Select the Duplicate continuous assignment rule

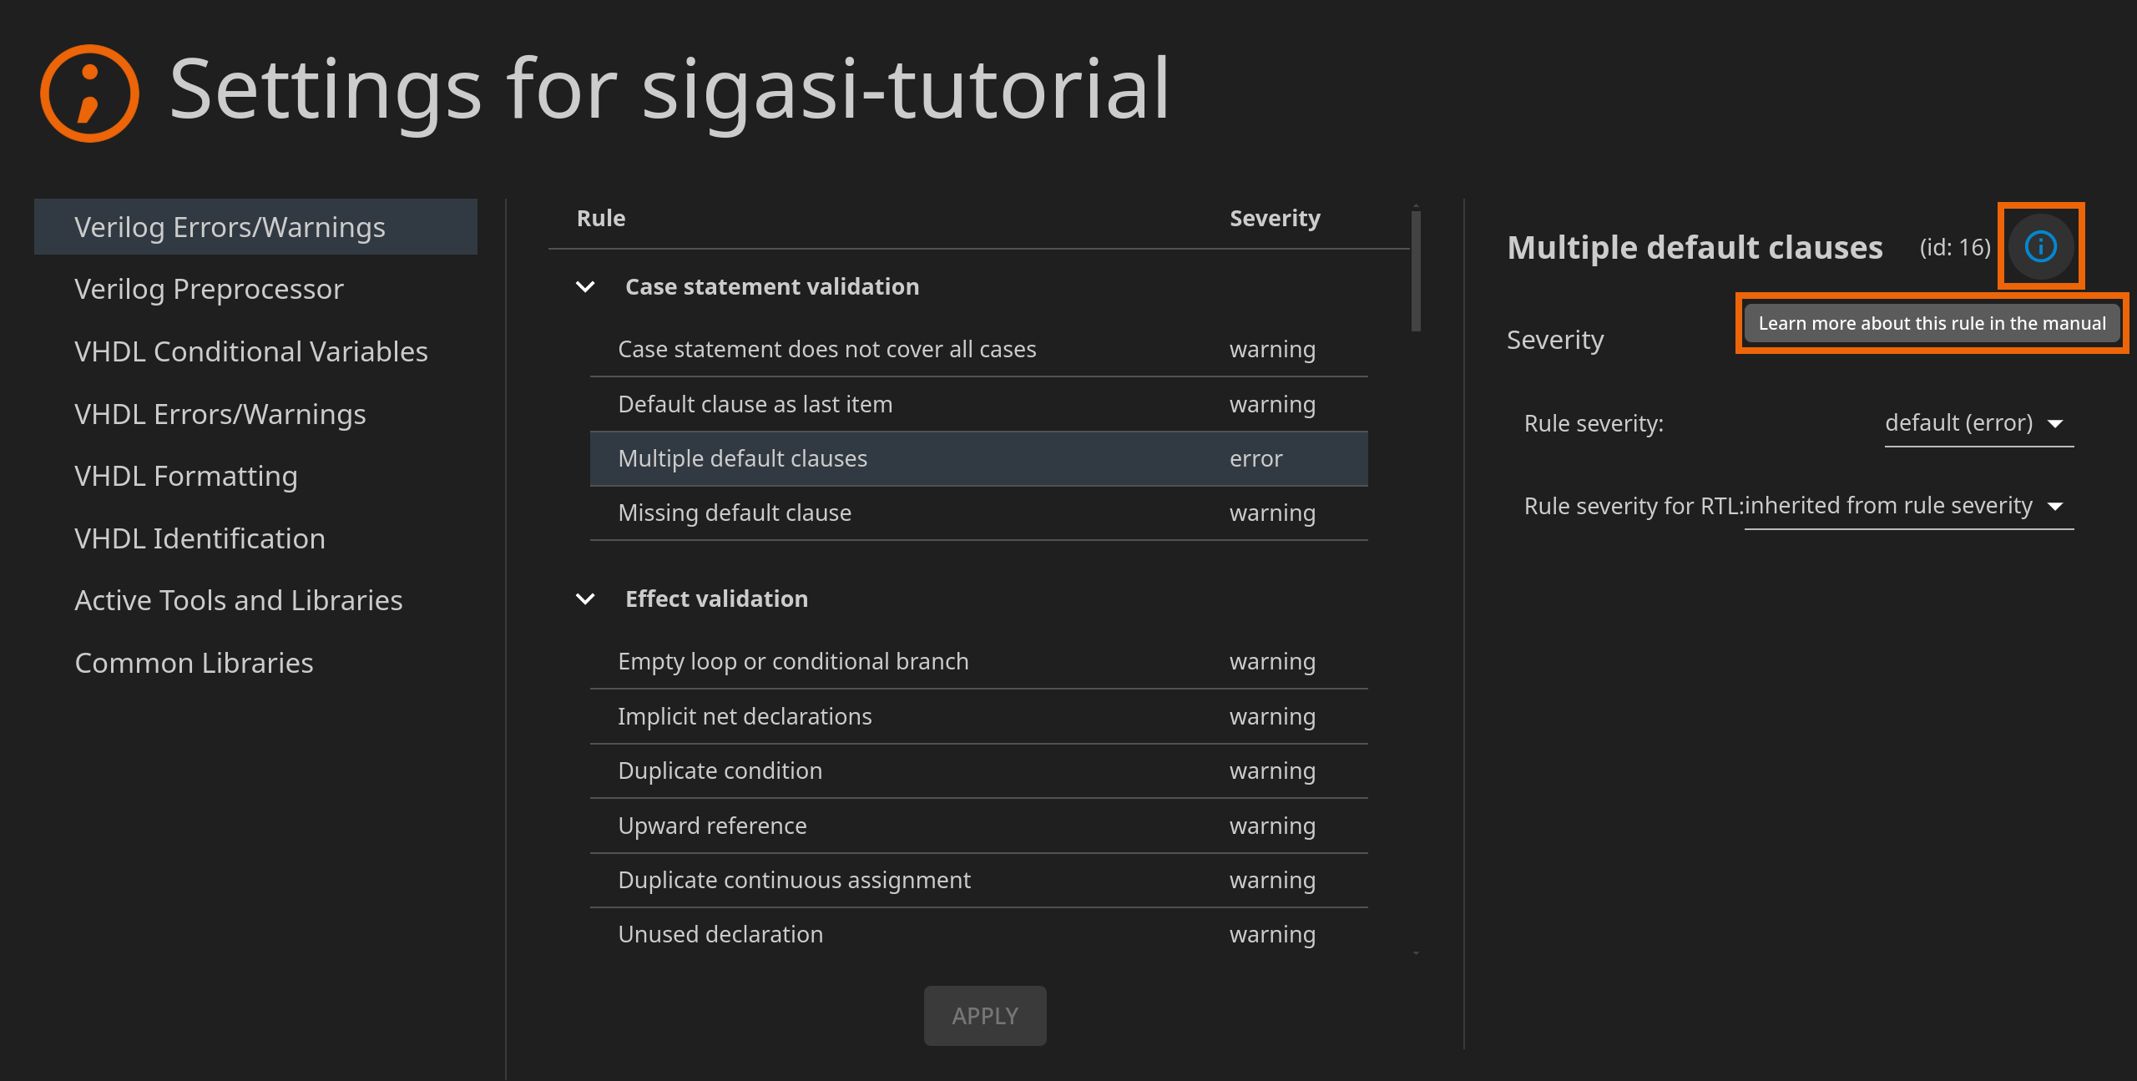point(978,880)
